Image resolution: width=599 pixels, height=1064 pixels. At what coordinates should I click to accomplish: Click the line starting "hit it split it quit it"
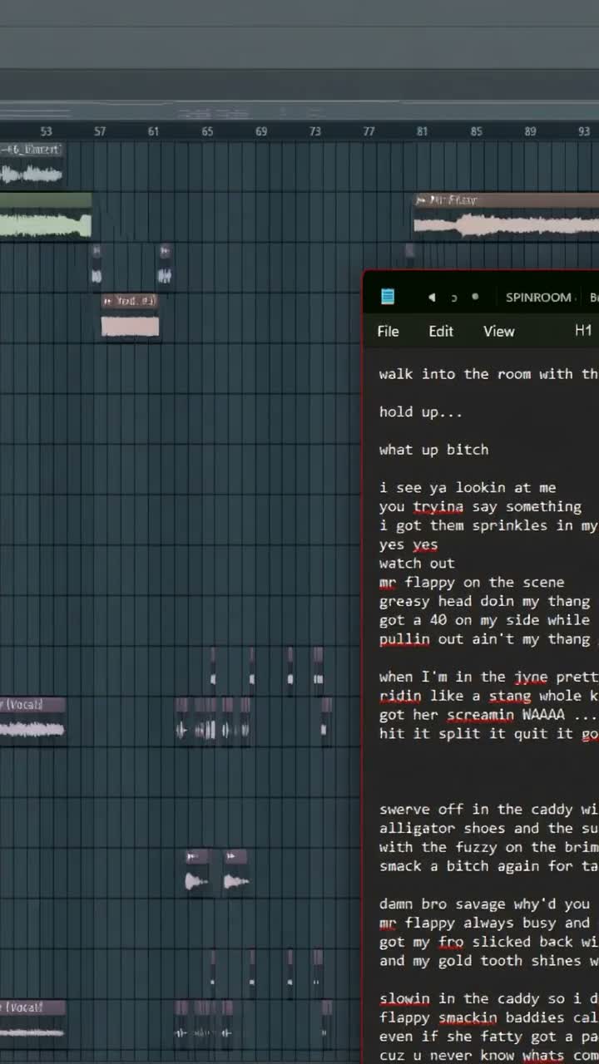(488, 733)
